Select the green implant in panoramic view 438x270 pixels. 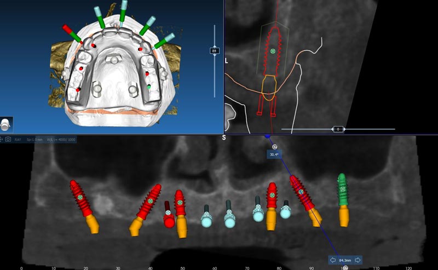(343, 192)
